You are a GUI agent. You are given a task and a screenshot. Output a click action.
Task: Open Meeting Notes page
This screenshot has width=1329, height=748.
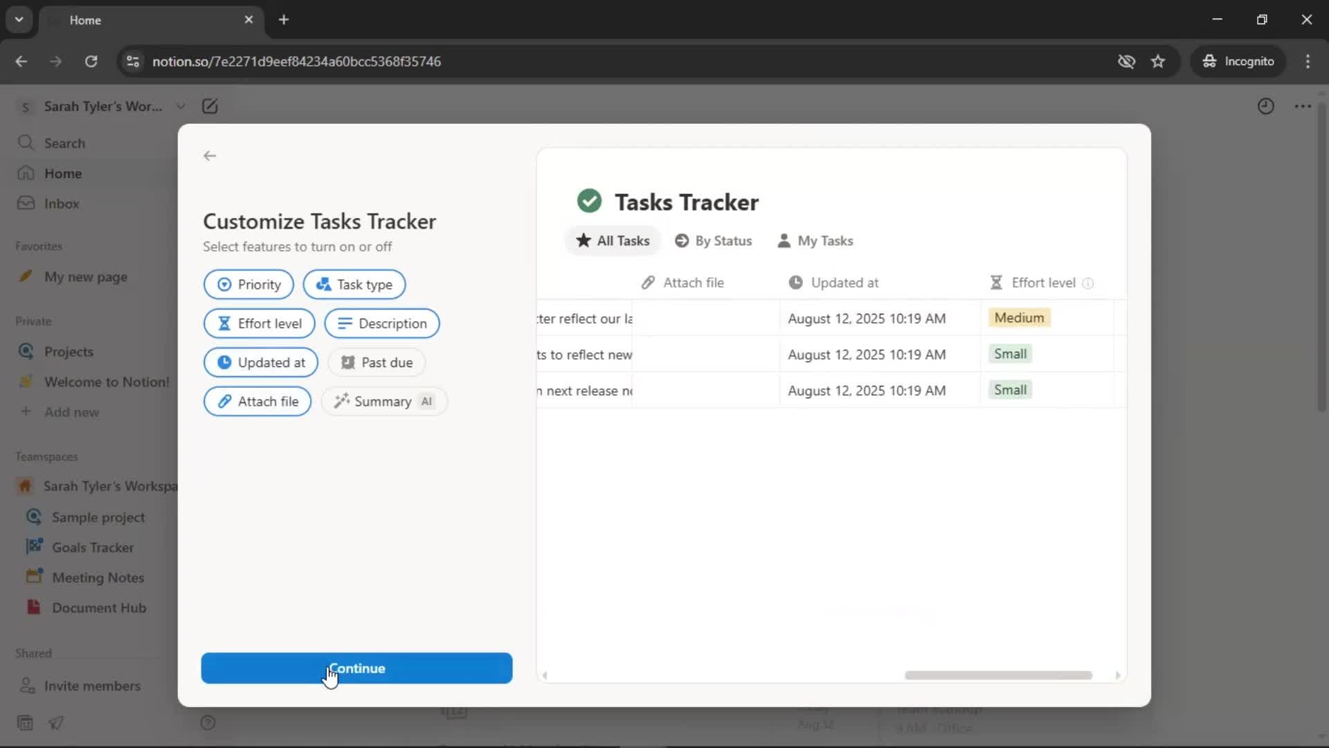click(x=98, y=578)
